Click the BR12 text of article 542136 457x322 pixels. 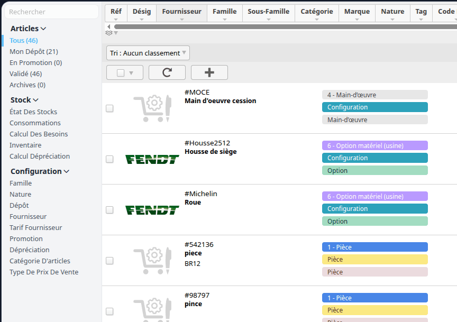tap(193, 264)
